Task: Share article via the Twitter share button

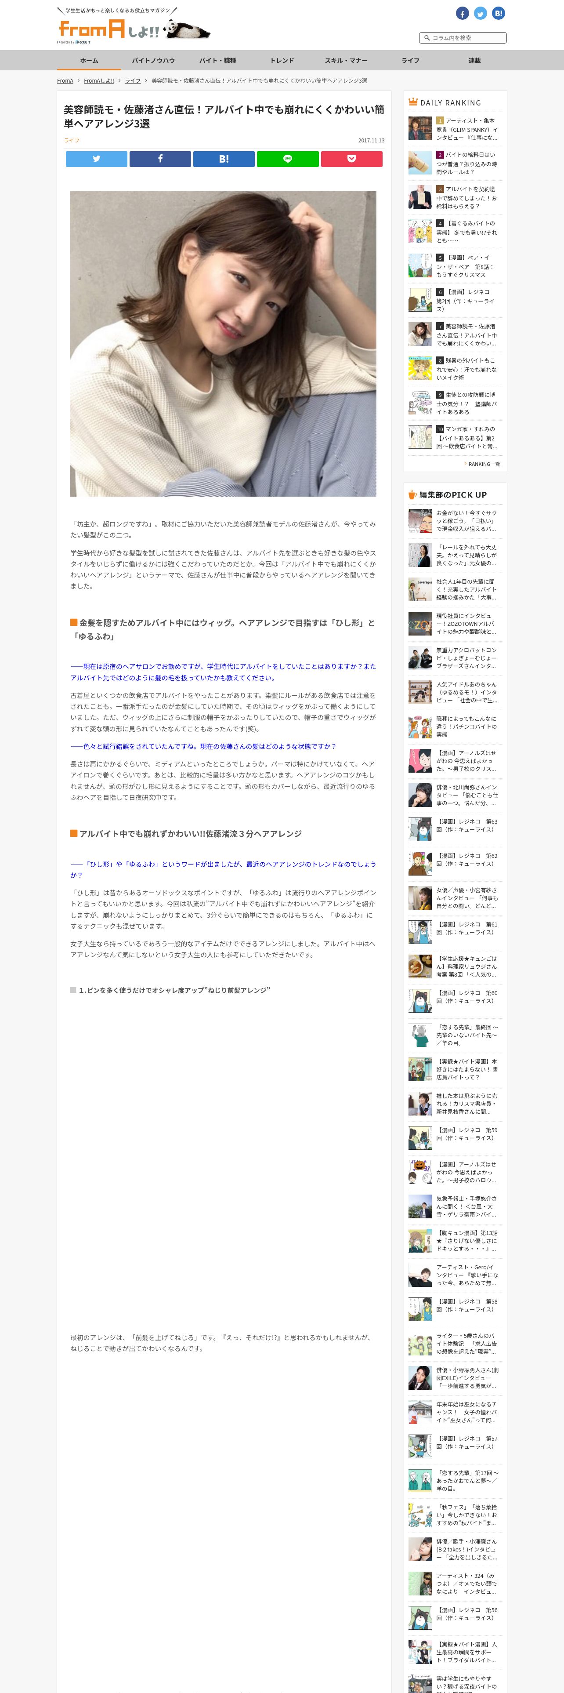Action: coord(97,159)
